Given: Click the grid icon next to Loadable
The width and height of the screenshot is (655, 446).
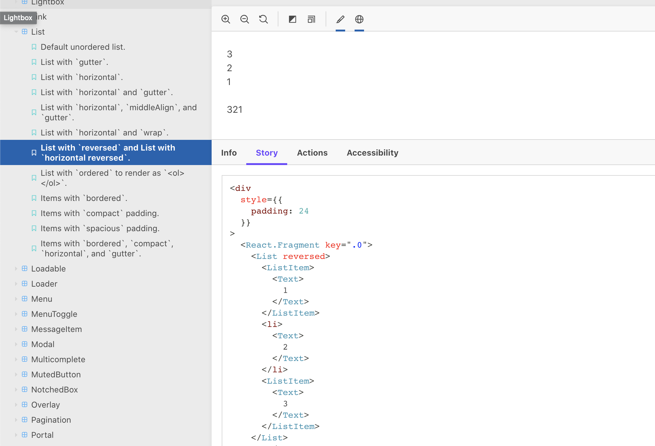Looking at the screenshot, I should (25, 268).
